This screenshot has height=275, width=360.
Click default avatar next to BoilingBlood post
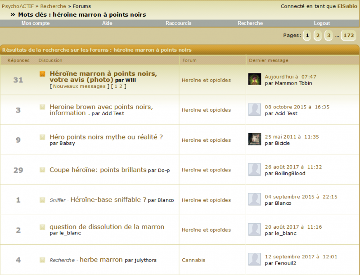click(255, 170)
